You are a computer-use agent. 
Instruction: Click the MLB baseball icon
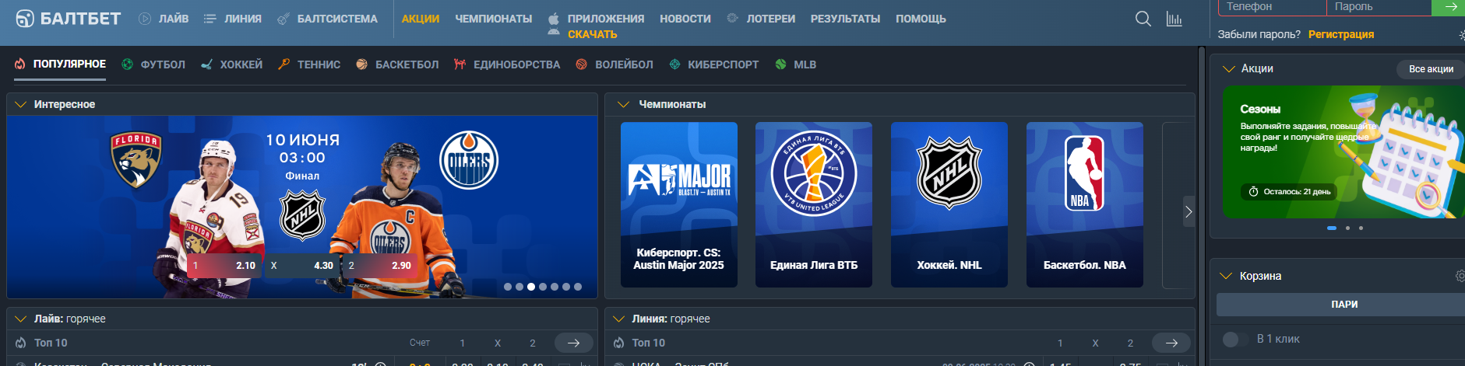780,64
